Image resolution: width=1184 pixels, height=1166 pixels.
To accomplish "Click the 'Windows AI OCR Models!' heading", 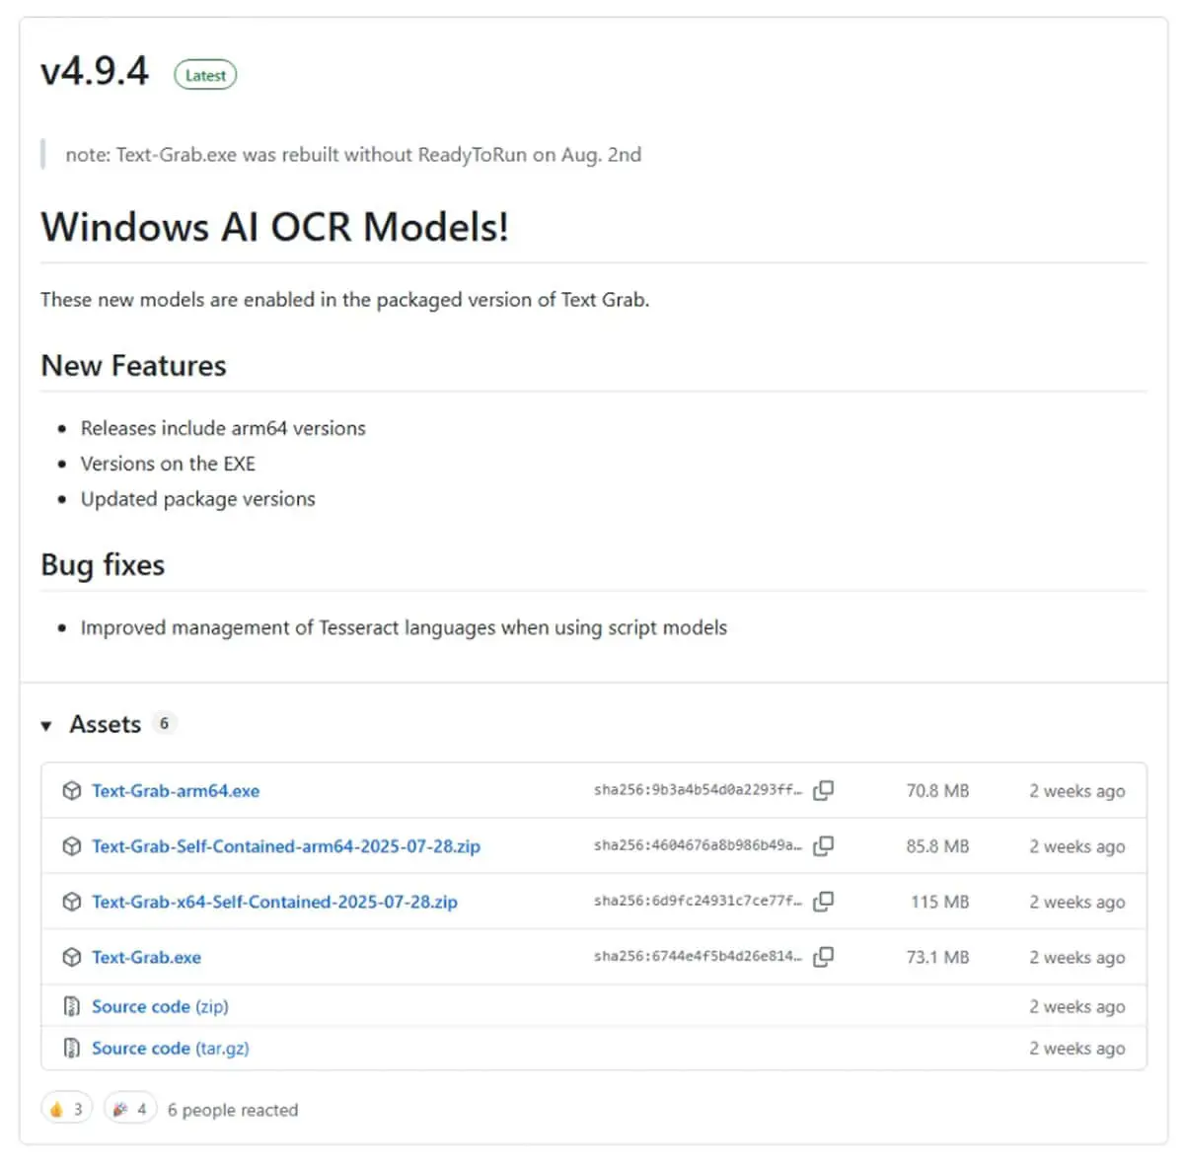I will tap(274, 227).
